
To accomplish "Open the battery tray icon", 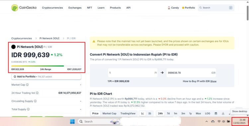I will point(228,121).
